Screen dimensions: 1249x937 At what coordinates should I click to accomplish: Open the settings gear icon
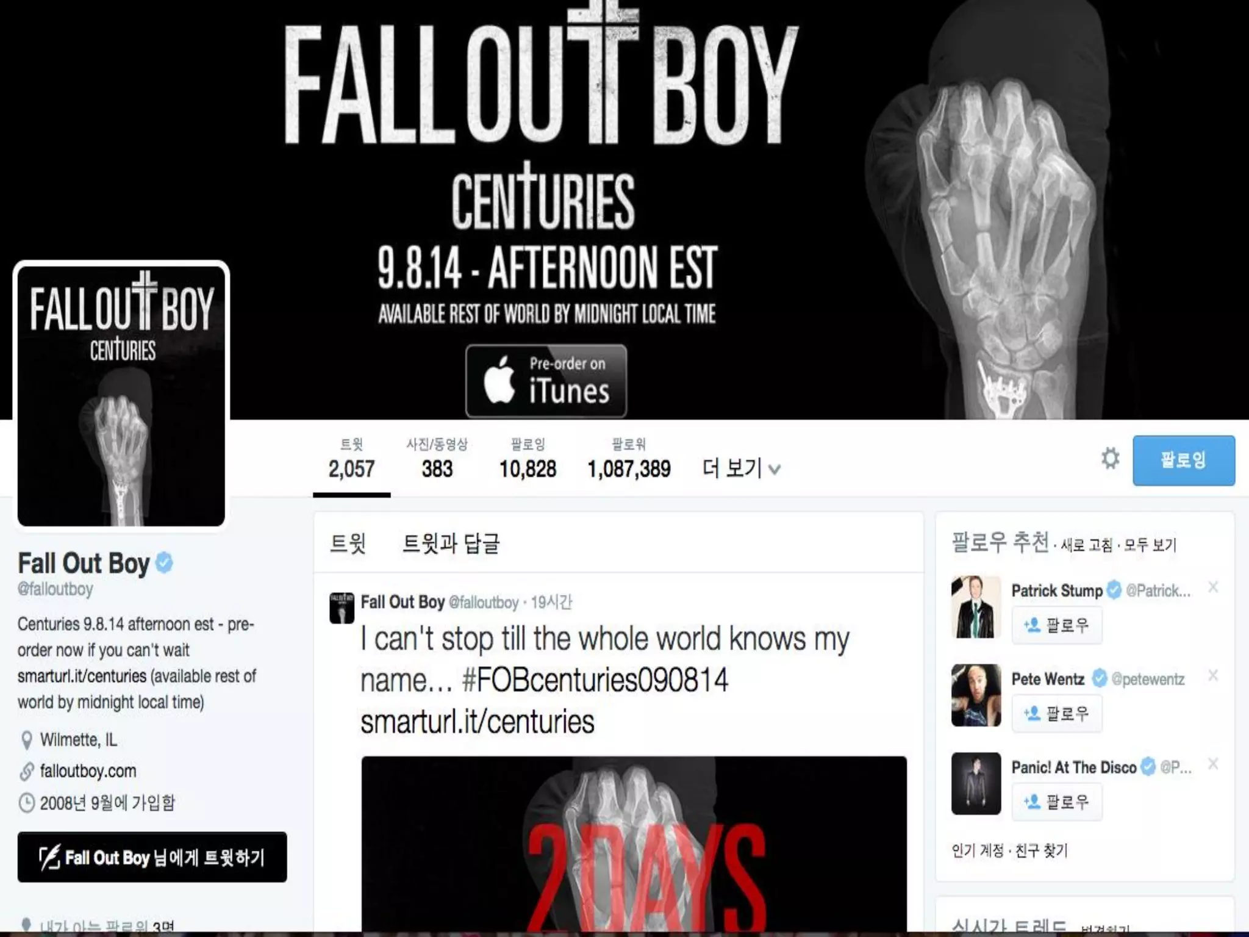coord(1110,459)
